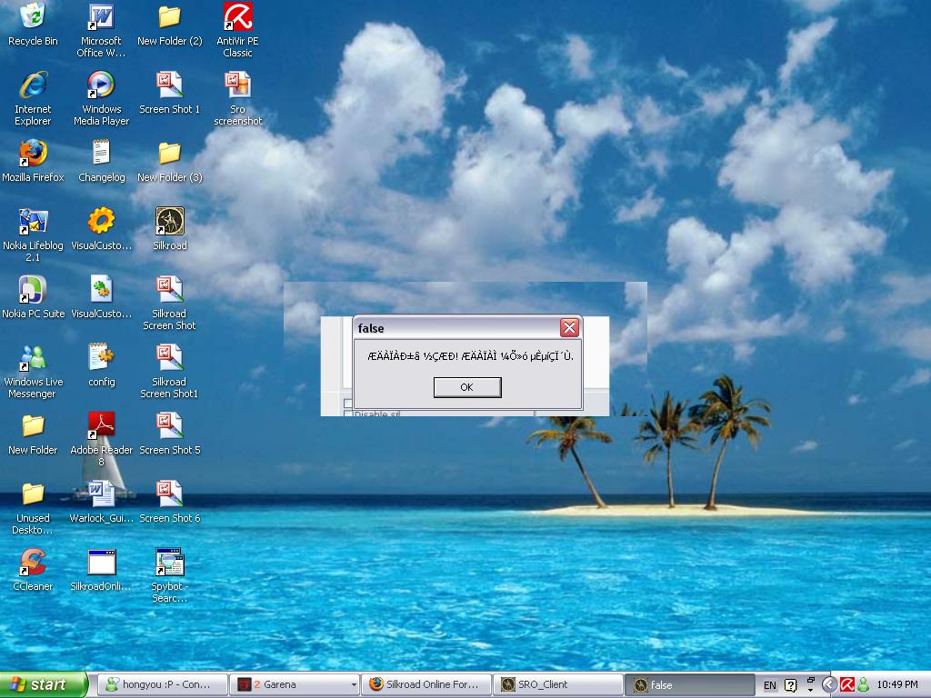Select the Windows Live Messenger icon
Screen dimensions: 931x698
(x=33, y=358)
